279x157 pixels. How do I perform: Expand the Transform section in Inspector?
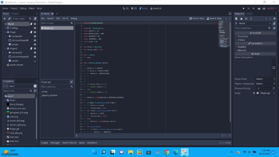242,36
